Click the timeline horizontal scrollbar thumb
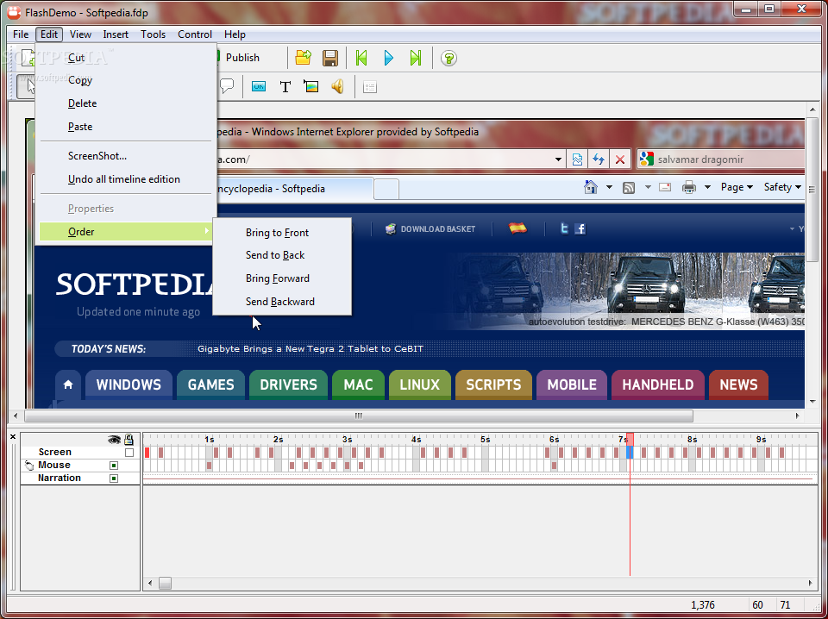The width and height of the screenshot is (828, 619). [166, 583]
